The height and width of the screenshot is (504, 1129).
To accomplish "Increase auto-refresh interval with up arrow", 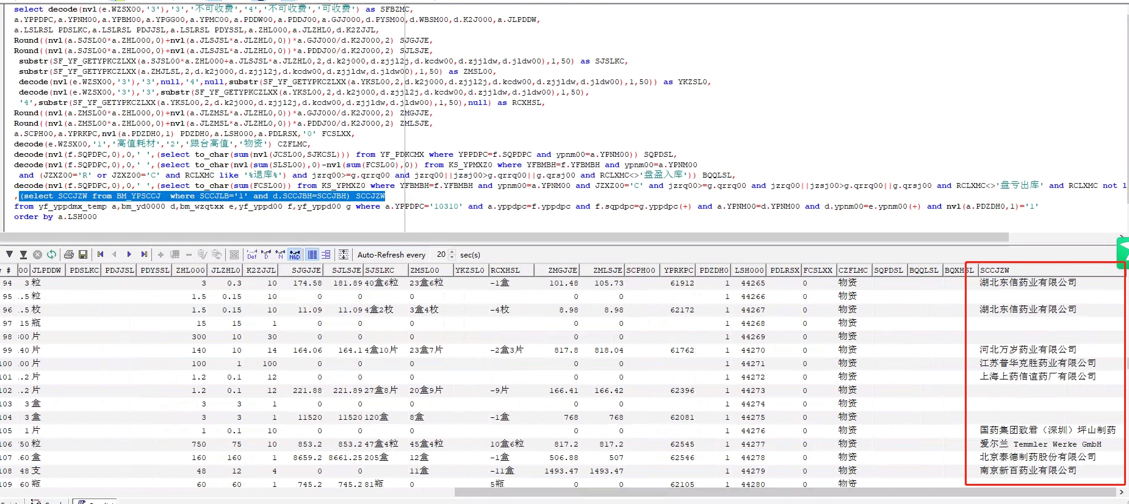I will pyautogui.click(x=452, y=252).
